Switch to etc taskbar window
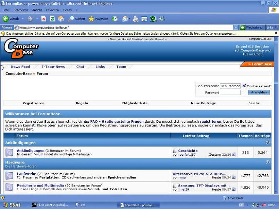Image resolution: width=279 pixels, height=209 pixels. click(81, 205)
